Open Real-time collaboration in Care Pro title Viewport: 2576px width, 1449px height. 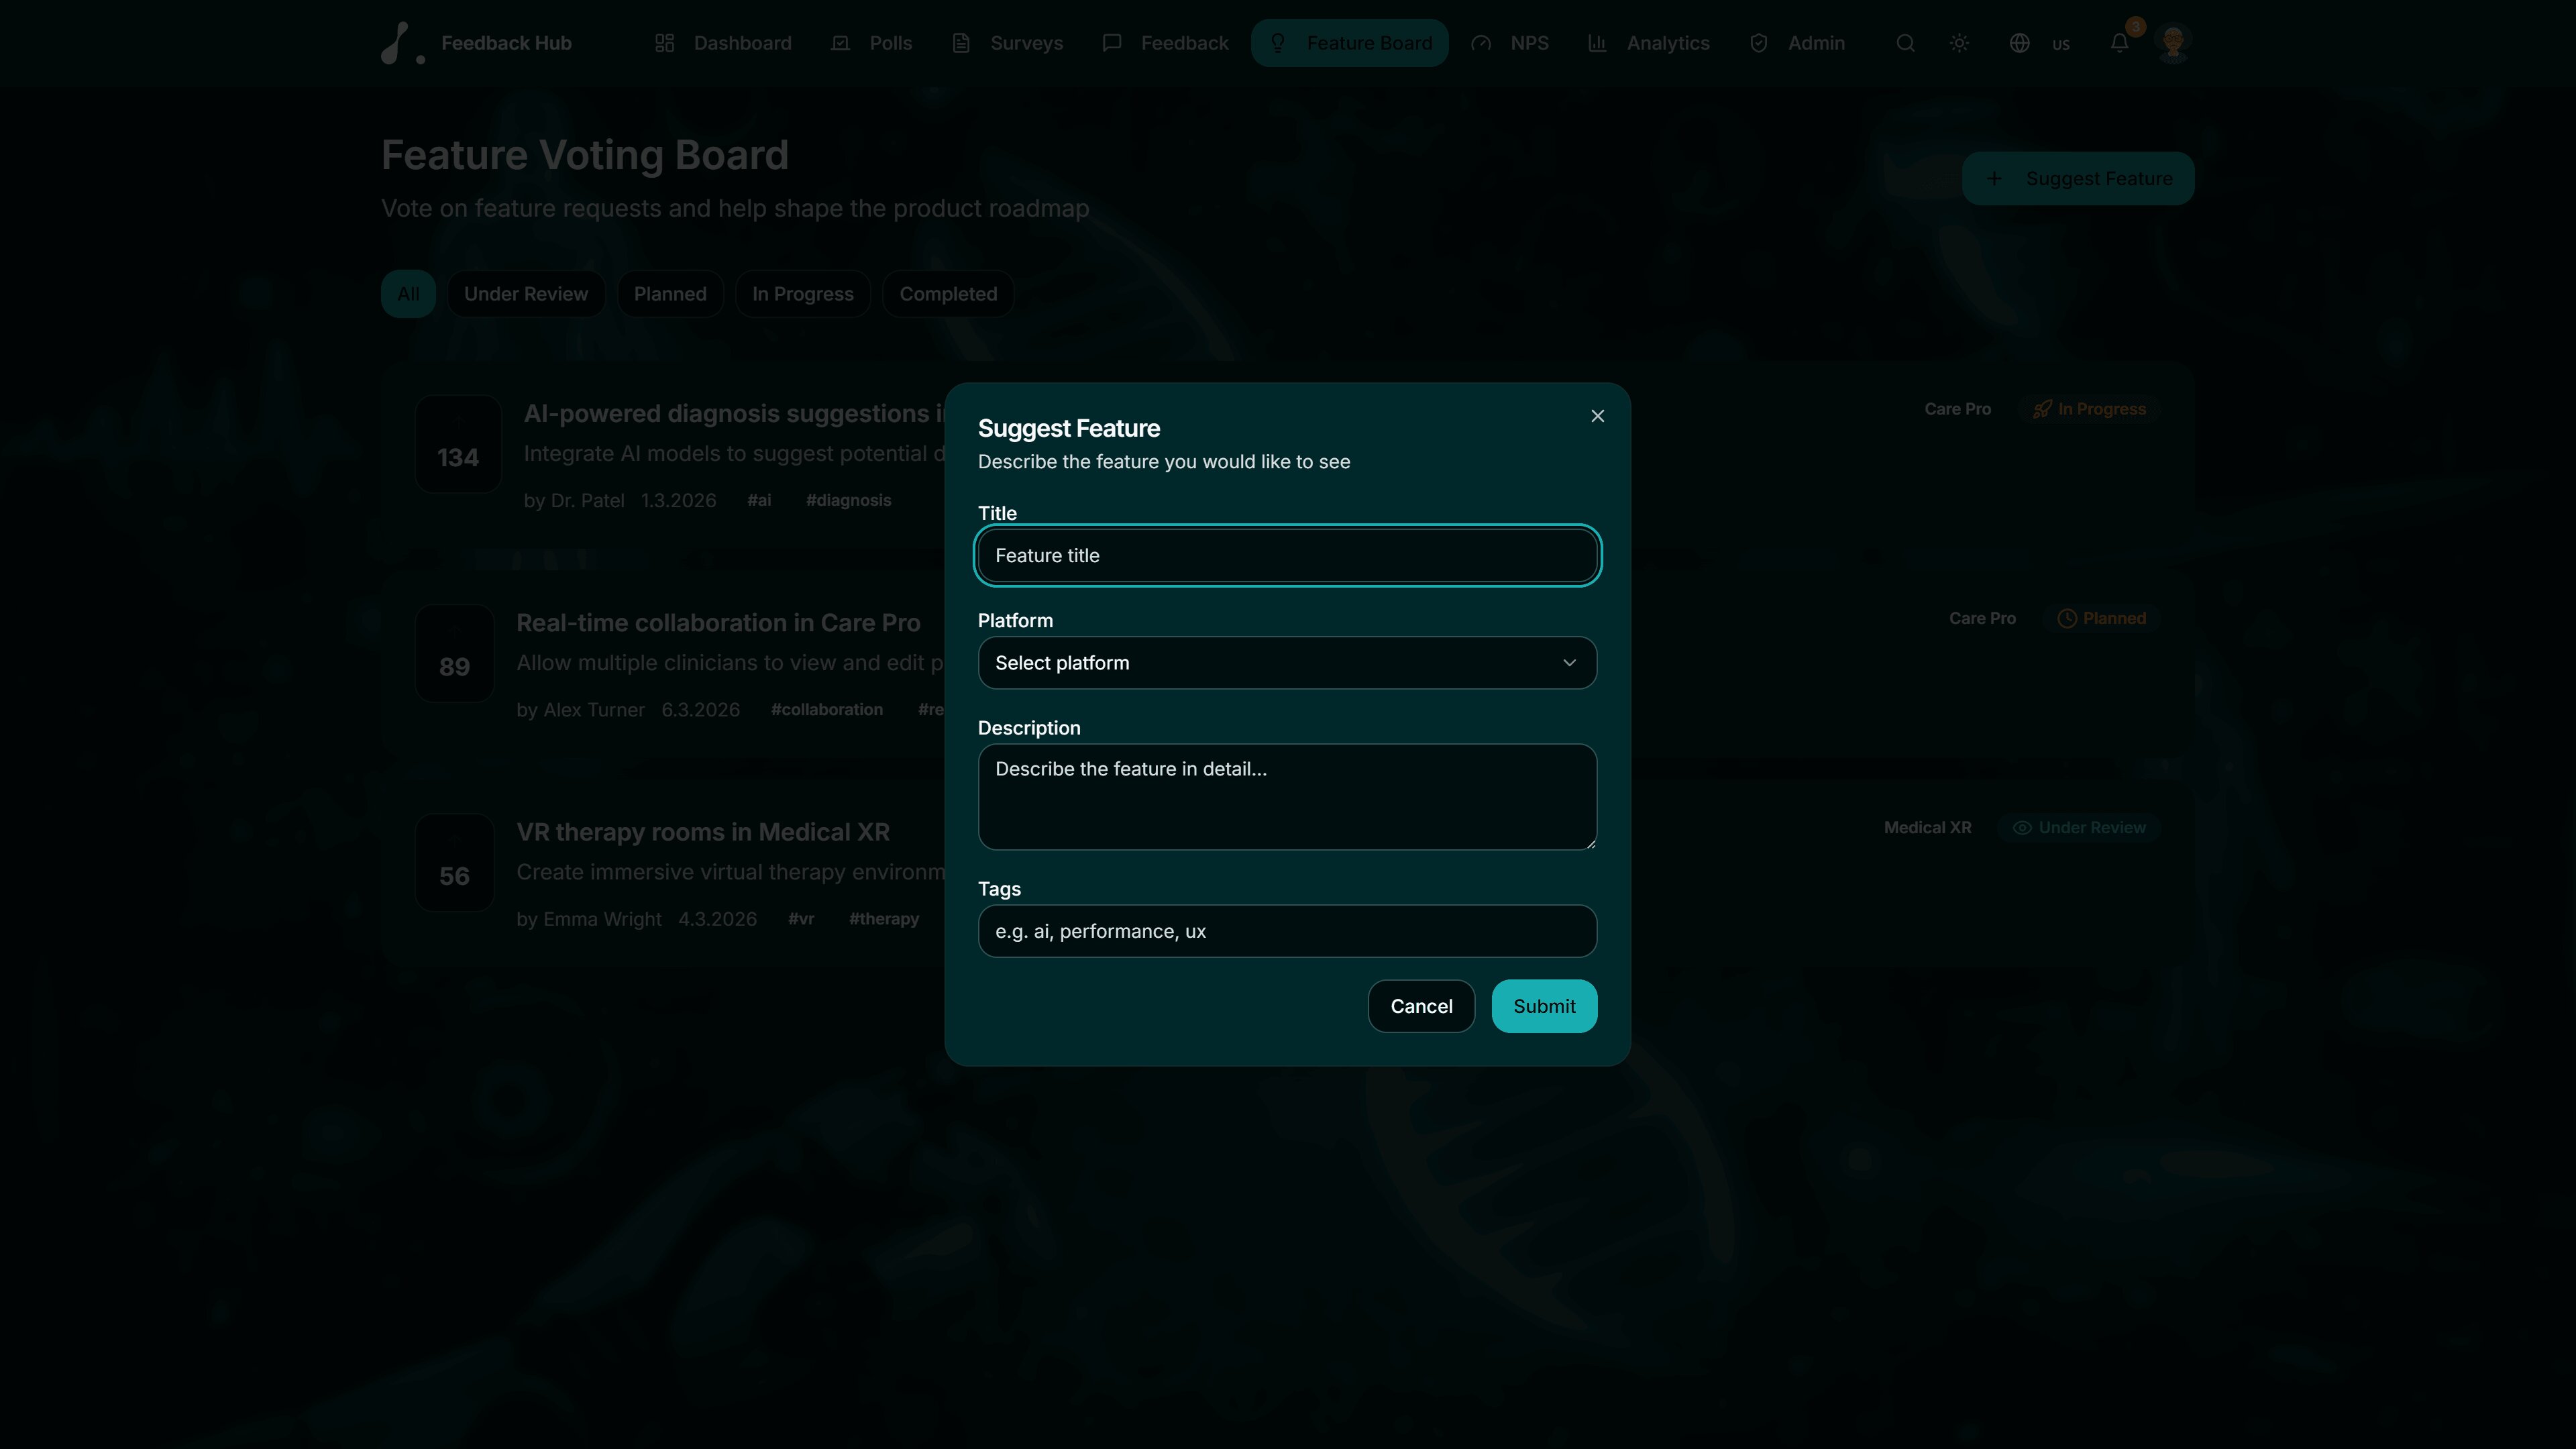click(x=718, y=623)
